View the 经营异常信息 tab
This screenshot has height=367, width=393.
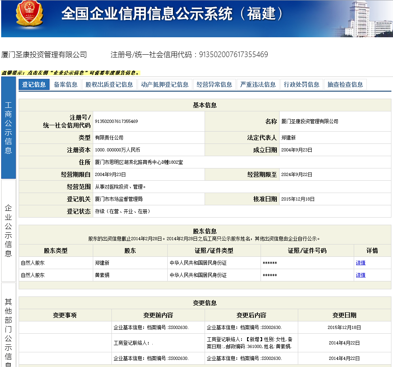pos(214,84)
